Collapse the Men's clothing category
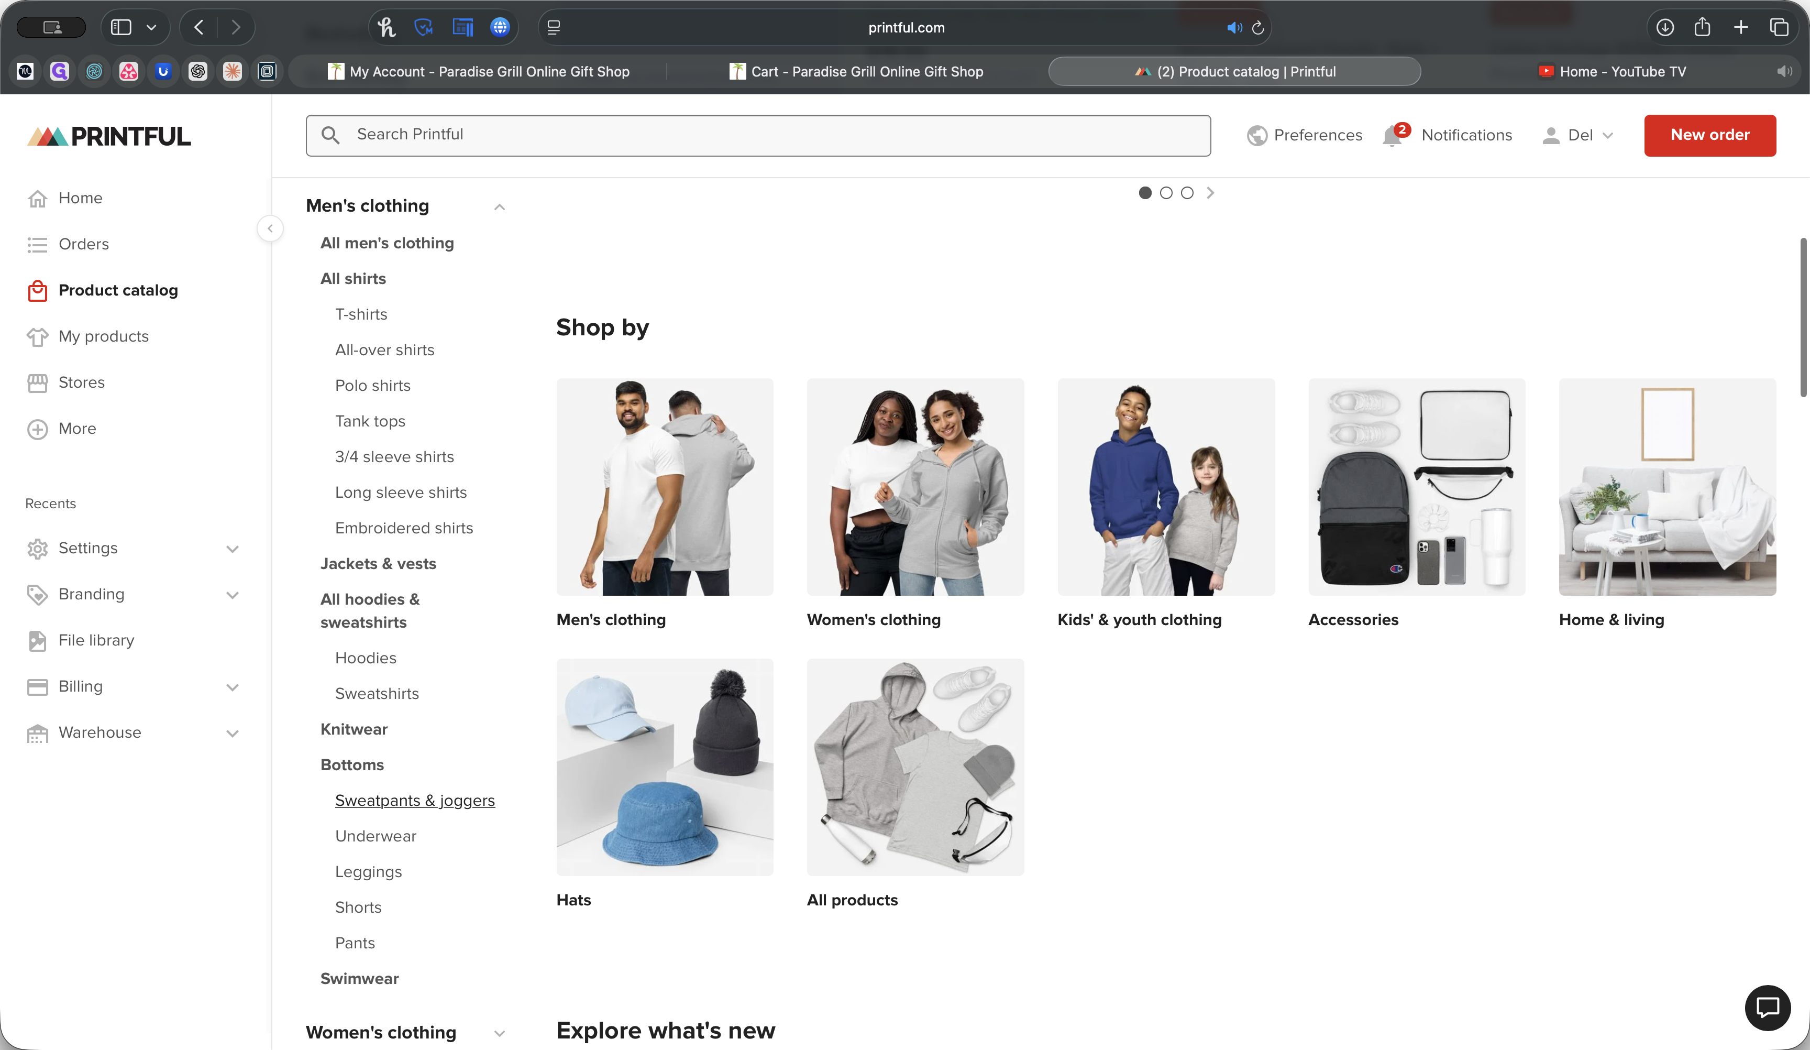Screen dimensions: 1810x1050 click(x=499, y=207)
